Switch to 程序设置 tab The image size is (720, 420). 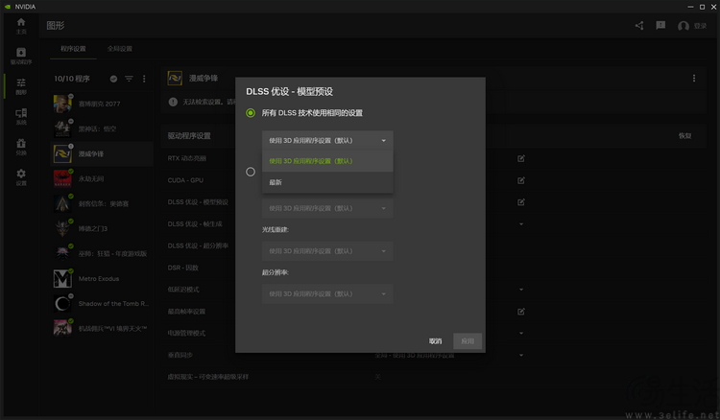pyautogui.click(x=73, y=49)
